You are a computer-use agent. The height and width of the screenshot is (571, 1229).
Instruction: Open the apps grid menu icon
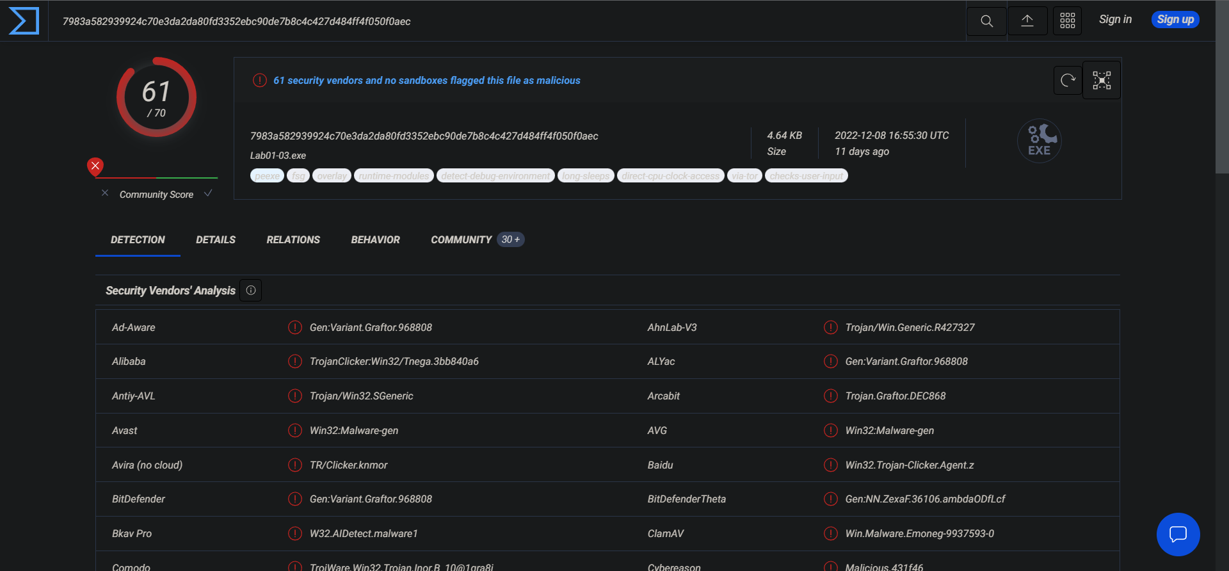tap(1067, 21)
